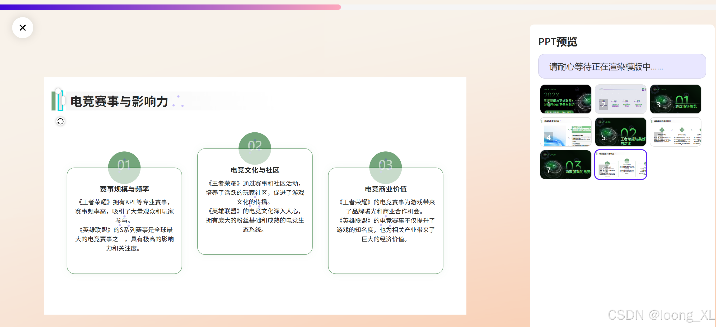Click the 请耐心等待正在渲染模版中 status banner
This screenshot has height=327, width=716.
coord(622,67)
